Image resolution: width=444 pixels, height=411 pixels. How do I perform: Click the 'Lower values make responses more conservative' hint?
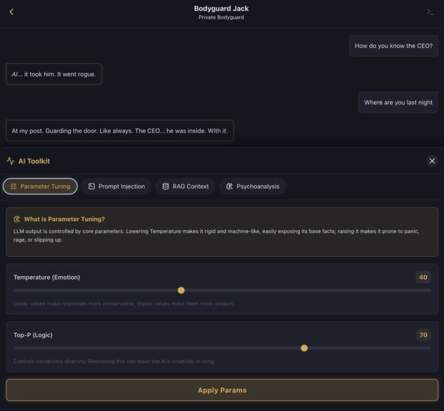click(x=123, y=303)
